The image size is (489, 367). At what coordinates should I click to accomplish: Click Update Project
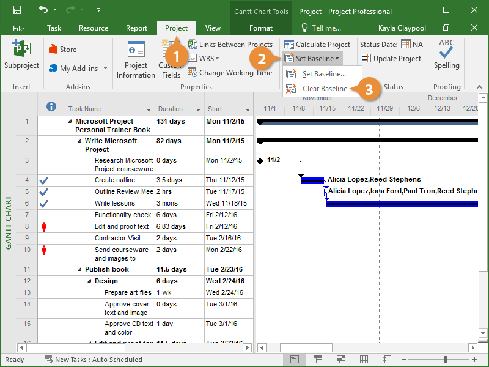pos(391,59)
